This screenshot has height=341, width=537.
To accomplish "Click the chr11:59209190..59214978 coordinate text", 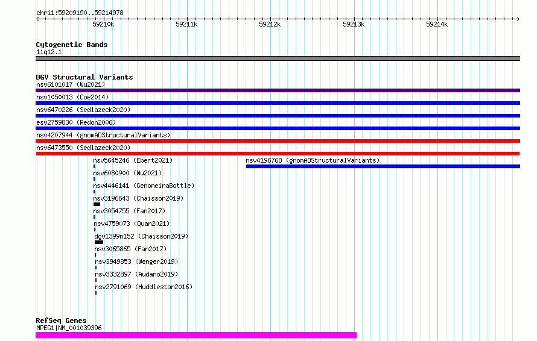I will [80, 13].
